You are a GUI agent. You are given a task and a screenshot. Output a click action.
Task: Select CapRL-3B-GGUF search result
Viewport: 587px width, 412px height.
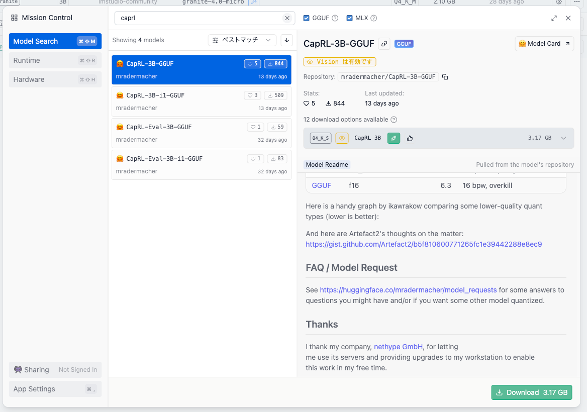tap(202, 70)
